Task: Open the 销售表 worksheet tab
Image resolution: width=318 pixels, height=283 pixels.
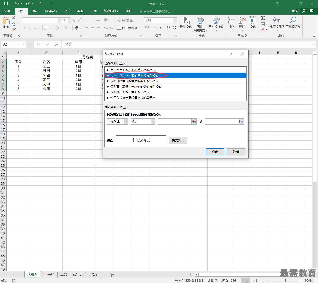Action: [78, 274]
